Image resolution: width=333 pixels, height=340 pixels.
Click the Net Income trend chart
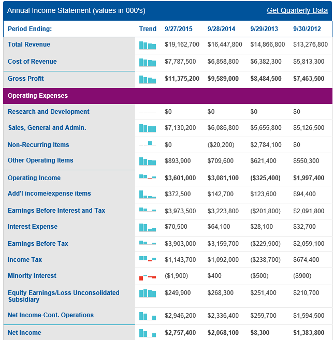[148, 333]
